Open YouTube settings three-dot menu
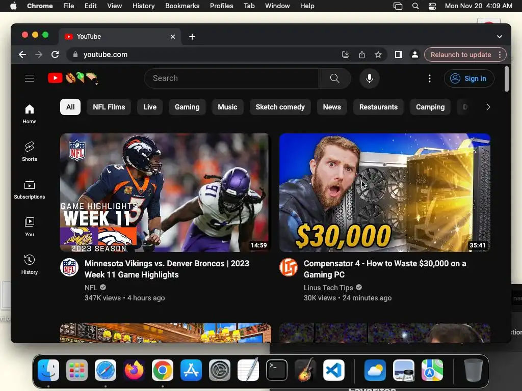This screenshot has width=522, height=391. pyautogui.click(x=429, y=78)
